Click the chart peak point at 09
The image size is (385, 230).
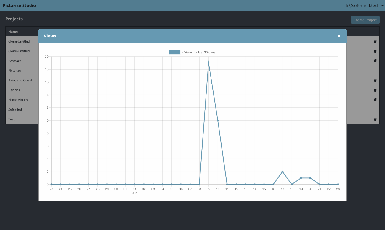click(208, 63)
